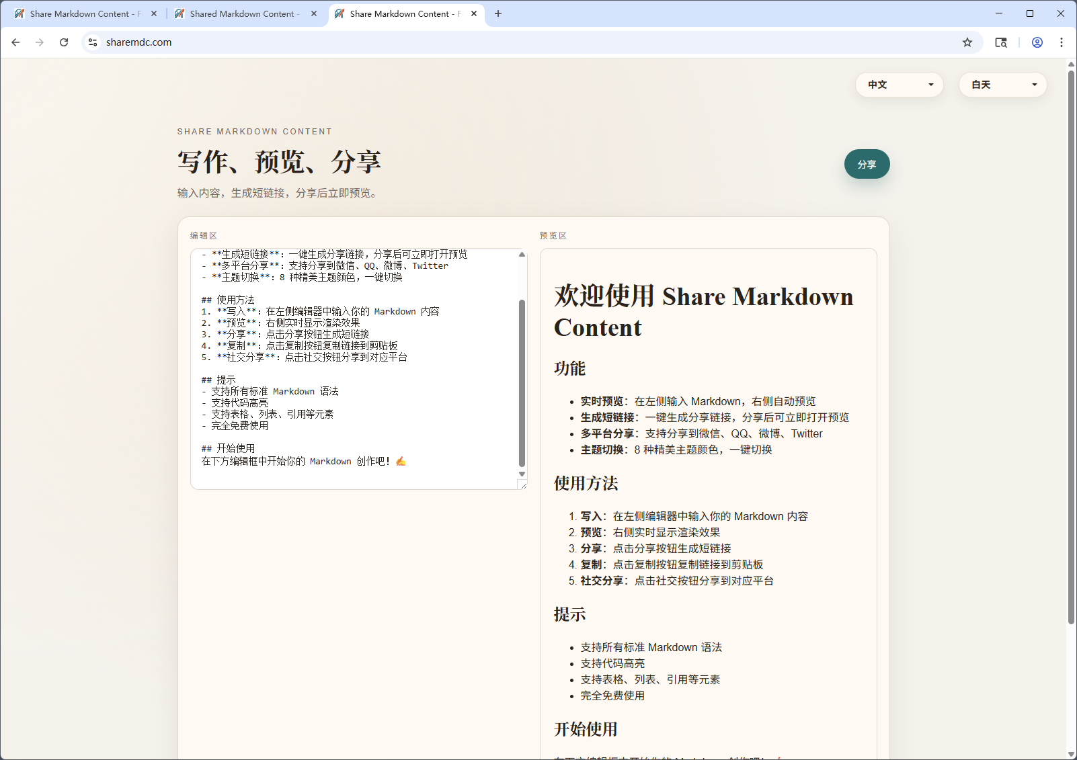Viewport: 1077px width, 760px height.
Task: Close the middle Shared Markdown Content tab
Action: coord(313,13)
